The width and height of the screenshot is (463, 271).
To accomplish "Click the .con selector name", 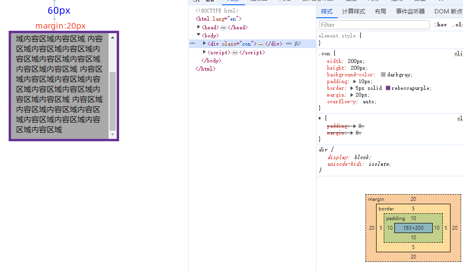I will click(x=324, y=53).
